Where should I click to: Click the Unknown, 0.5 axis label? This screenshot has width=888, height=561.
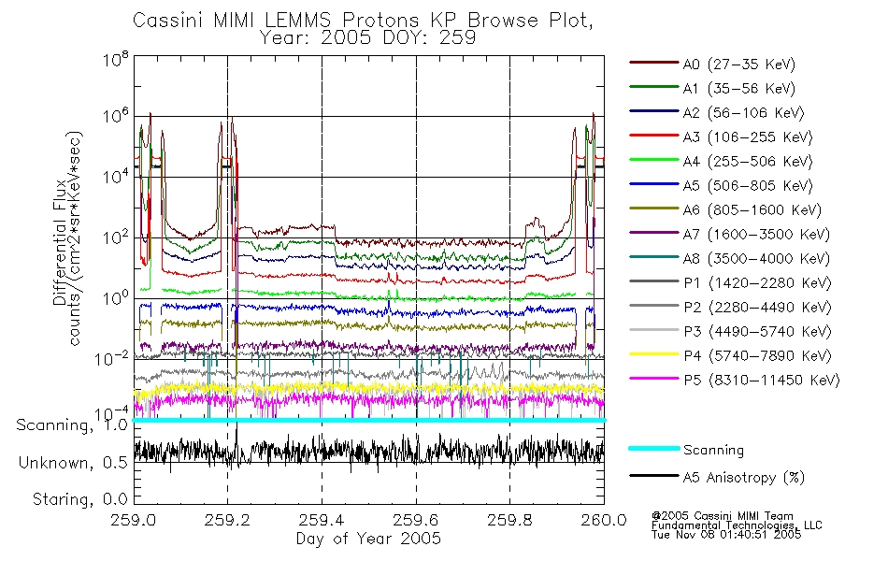(x=73, y=463)
